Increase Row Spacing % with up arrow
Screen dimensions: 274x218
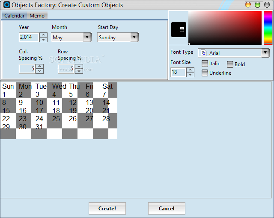coord(79,67)
